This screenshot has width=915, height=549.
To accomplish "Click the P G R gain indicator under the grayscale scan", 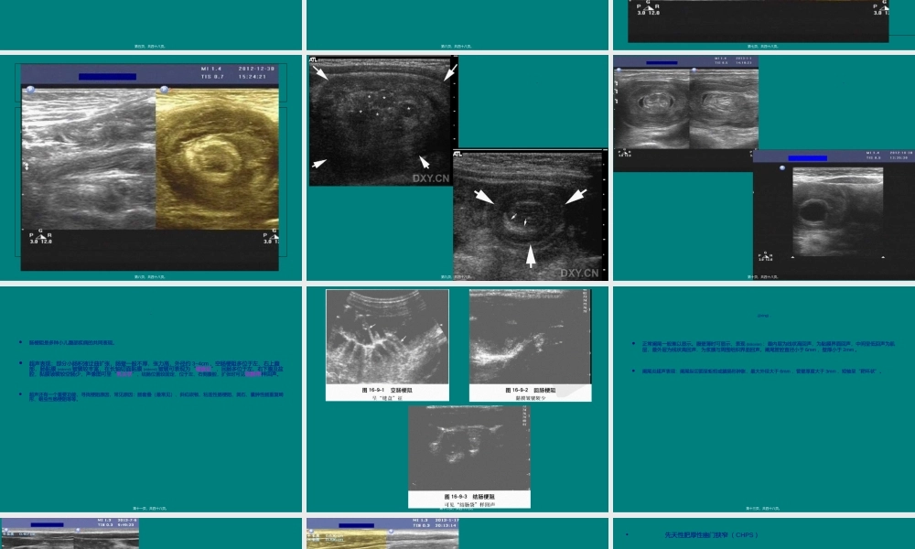I will coord(40,237).
